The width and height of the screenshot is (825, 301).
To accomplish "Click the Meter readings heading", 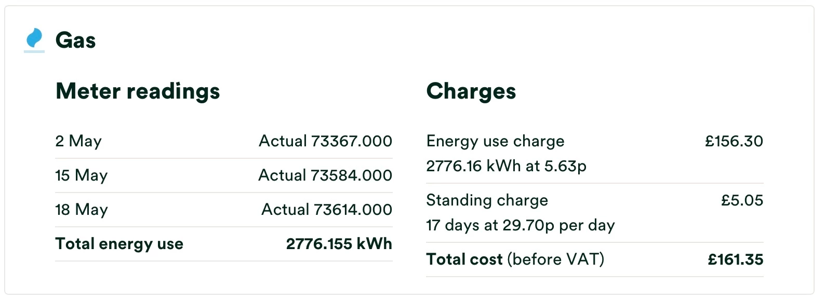I will 138,91.
